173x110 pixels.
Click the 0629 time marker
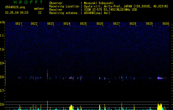pyautogui.click(x=149, y=24)
